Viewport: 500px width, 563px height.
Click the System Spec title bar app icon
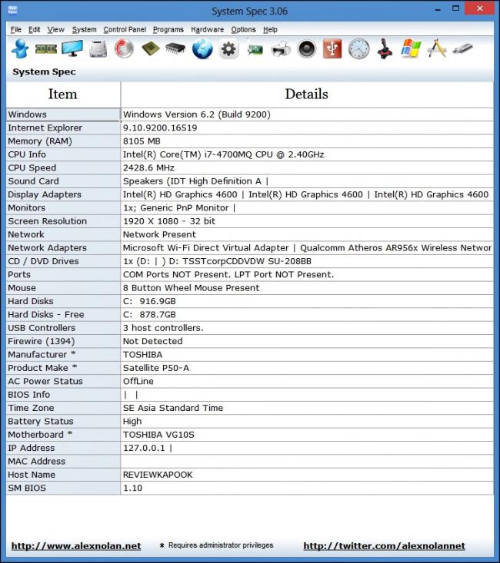pyautogui.click(x=12, y=10)
